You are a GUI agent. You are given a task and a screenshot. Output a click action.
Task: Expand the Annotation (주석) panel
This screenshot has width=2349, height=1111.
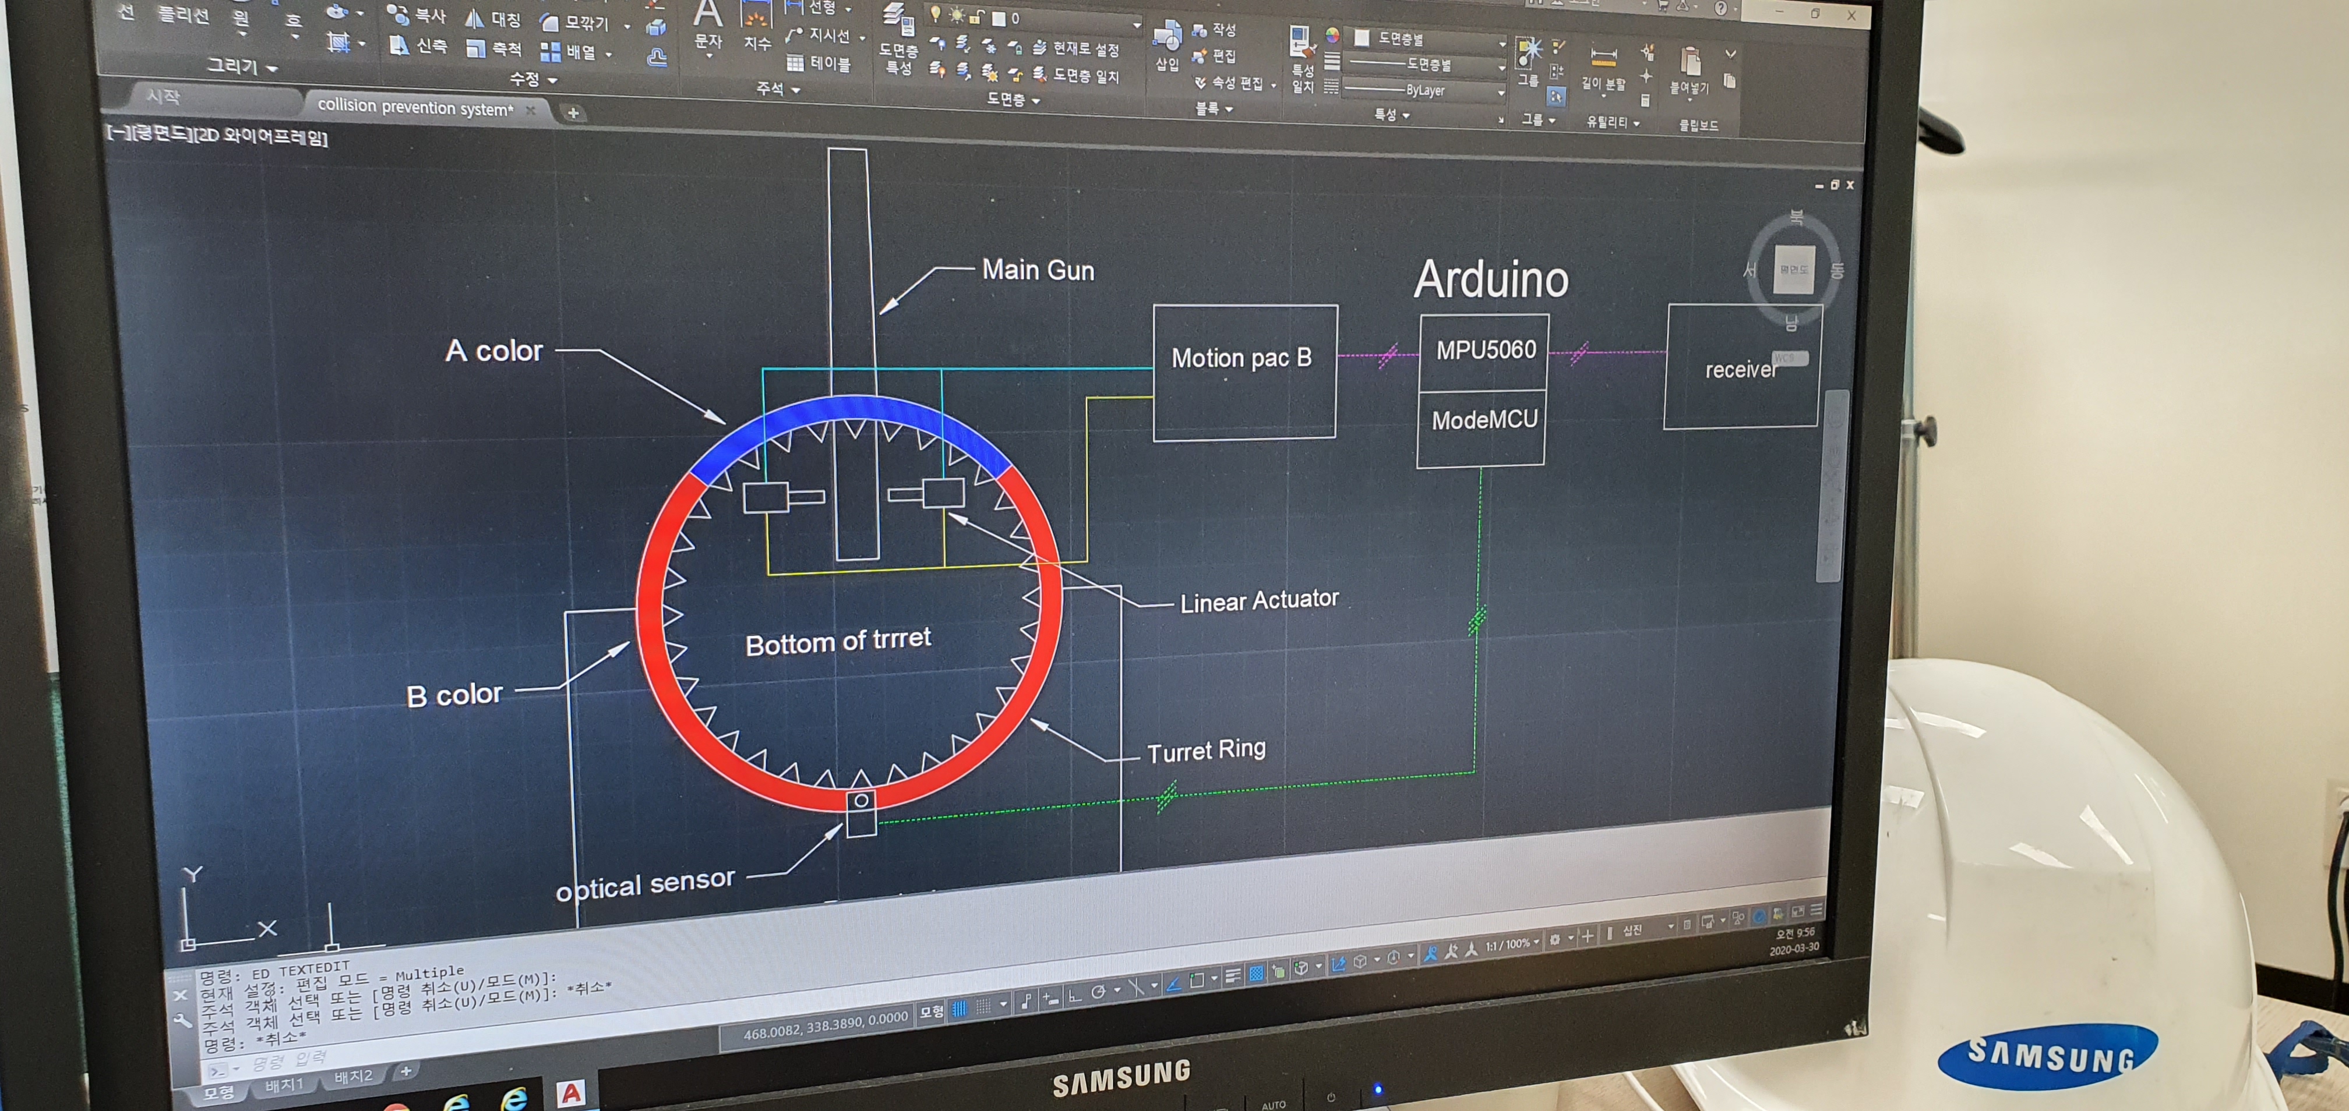click(778, 89)
